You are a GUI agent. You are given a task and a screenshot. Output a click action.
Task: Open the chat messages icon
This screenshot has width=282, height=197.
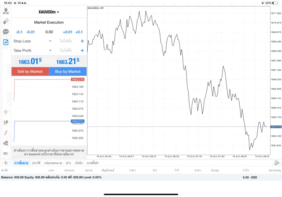click(x=6, y=32)
